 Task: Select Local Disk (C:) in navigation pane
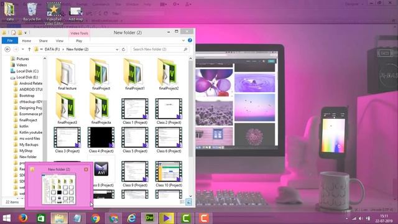[x=27, y=71]
